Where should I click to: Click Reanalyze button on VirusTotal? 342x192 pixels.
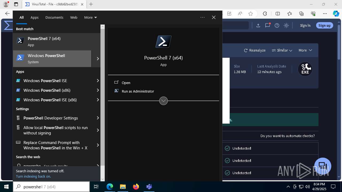tap(255, 50)
